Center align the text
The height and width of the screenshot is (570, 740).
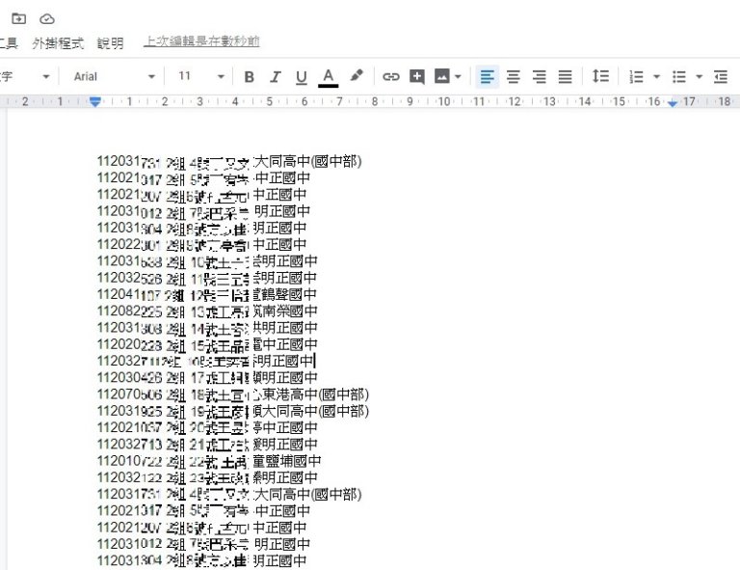tap(513, 77)
